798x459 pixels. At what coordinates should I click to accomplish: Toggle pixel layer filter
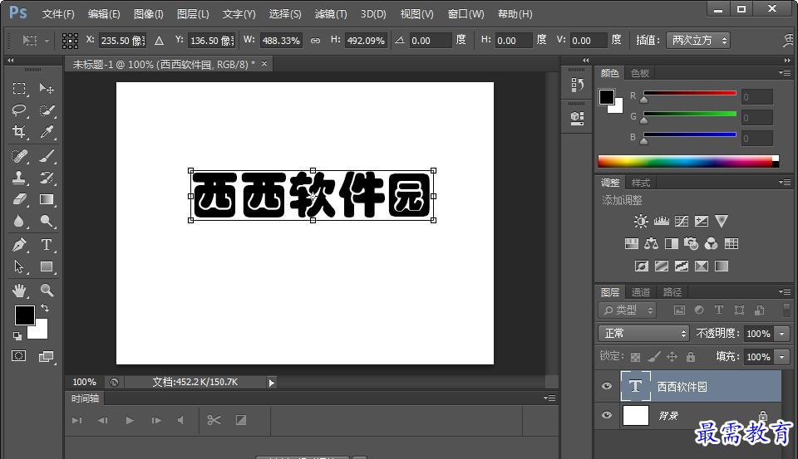679,310
